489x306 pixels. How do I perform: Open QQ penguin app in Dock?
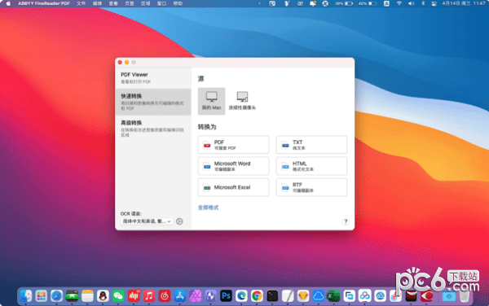(x=103, y=295)
